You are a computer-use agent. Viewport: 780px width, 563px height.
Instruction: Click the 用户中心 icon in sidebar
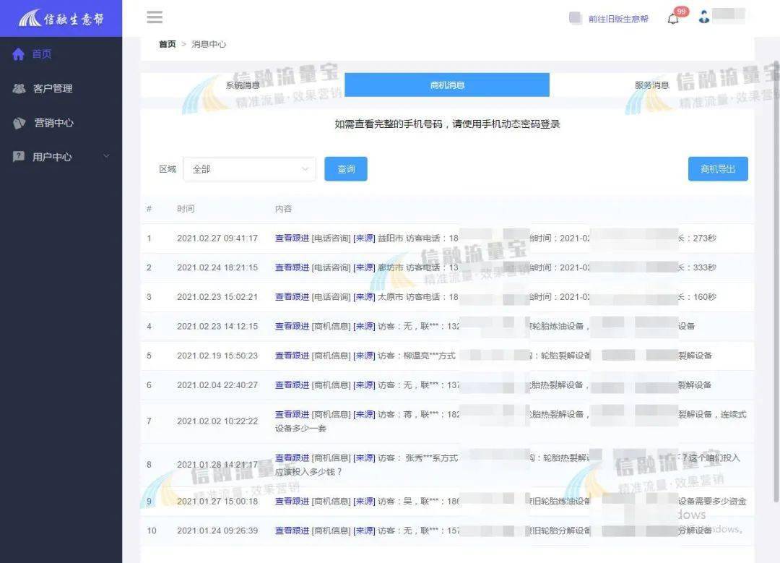point(18,157)
